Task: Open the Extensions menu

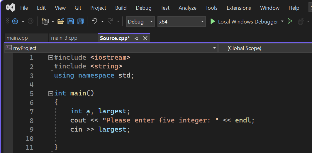Action: [239, 8]
